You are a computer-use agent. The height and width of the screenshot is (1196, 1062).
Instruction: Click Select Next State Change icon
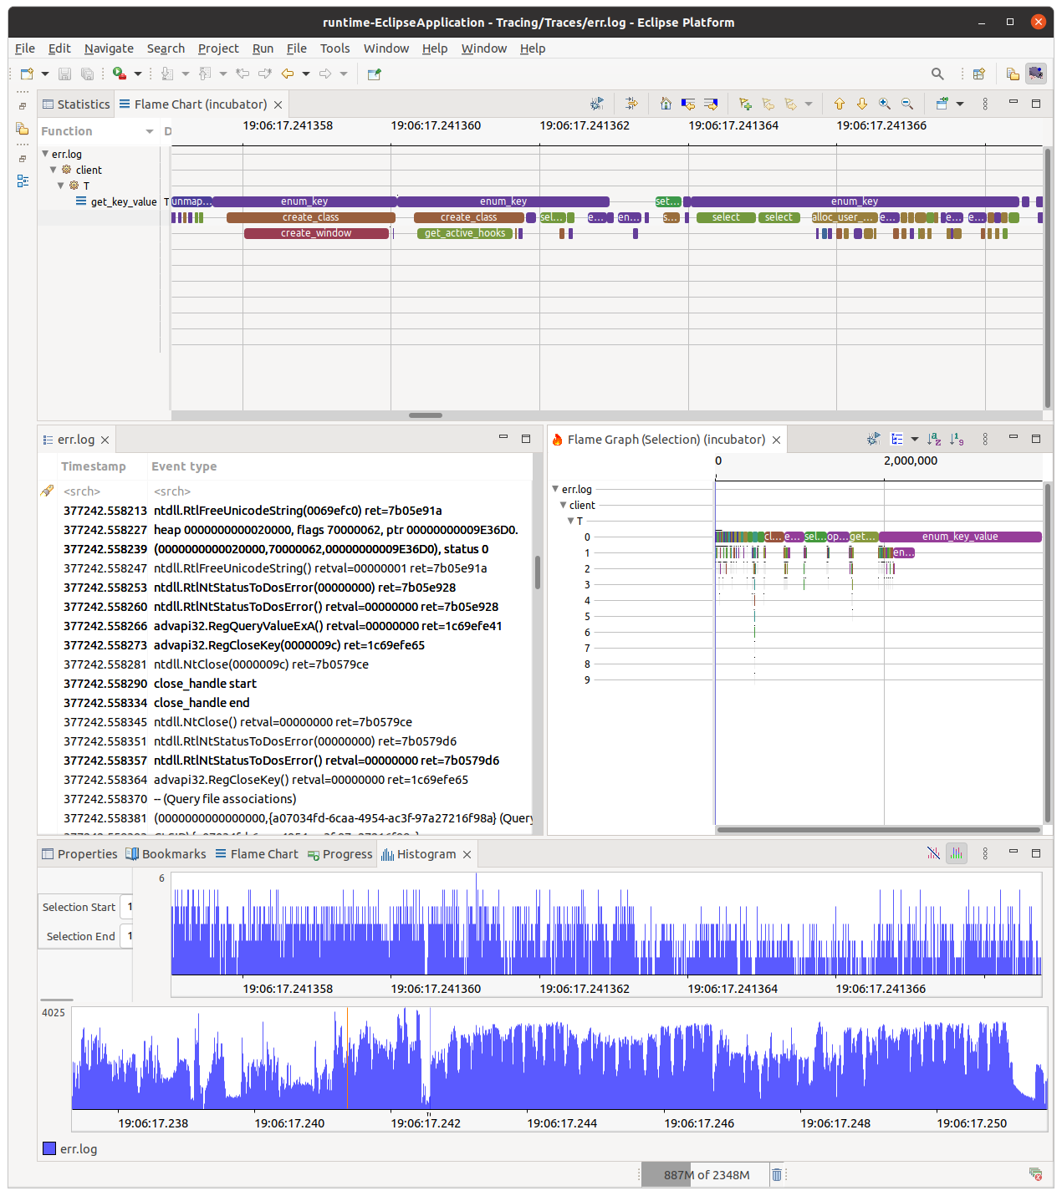[711, 104]
